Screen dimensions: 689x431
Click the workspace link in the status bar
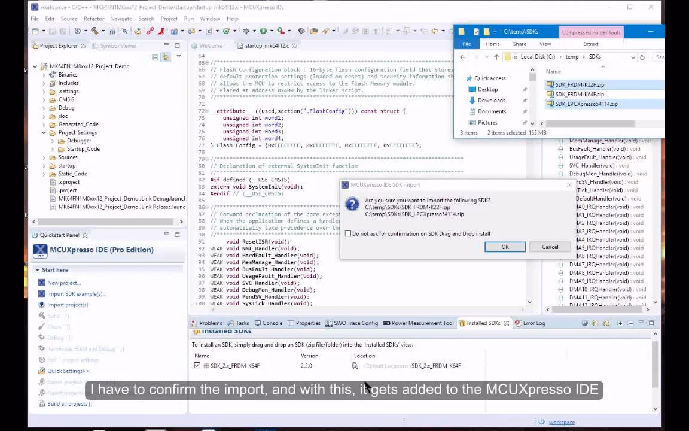[561, 422]
